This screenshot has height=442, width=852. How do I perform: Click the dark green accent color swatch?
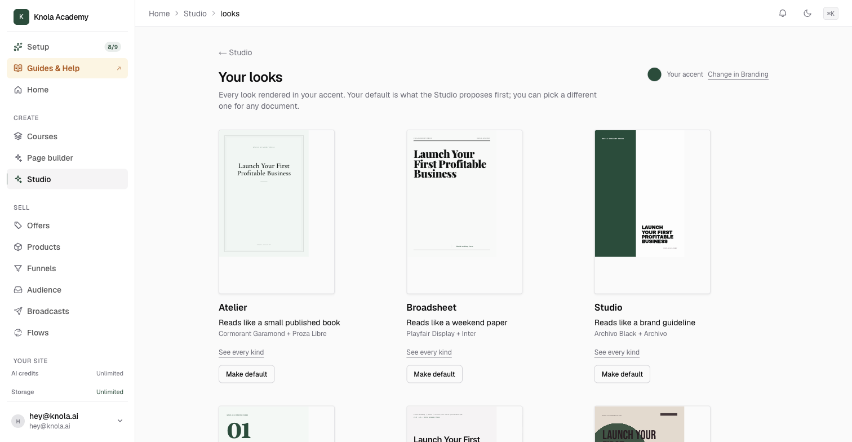tap(654, 74)
